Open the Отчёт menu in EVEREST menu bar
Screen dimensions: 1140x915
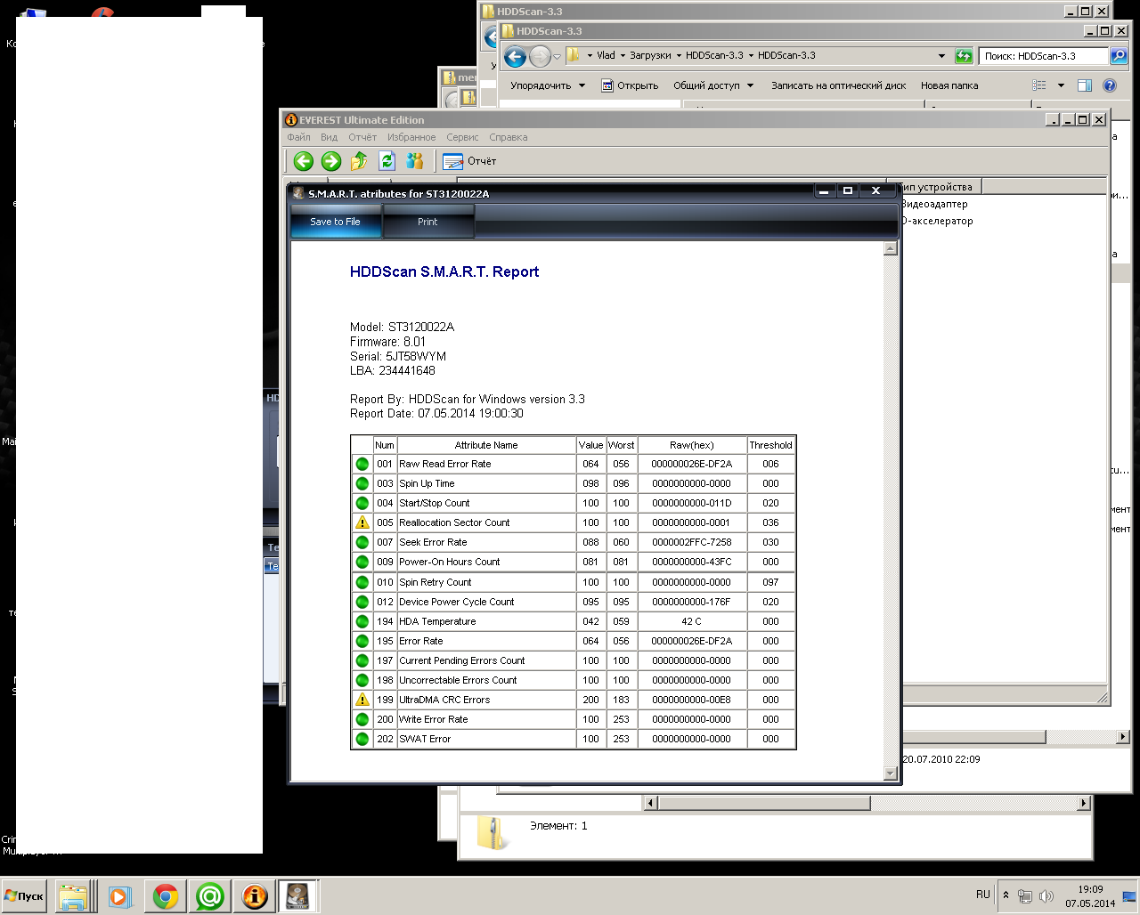362,137
